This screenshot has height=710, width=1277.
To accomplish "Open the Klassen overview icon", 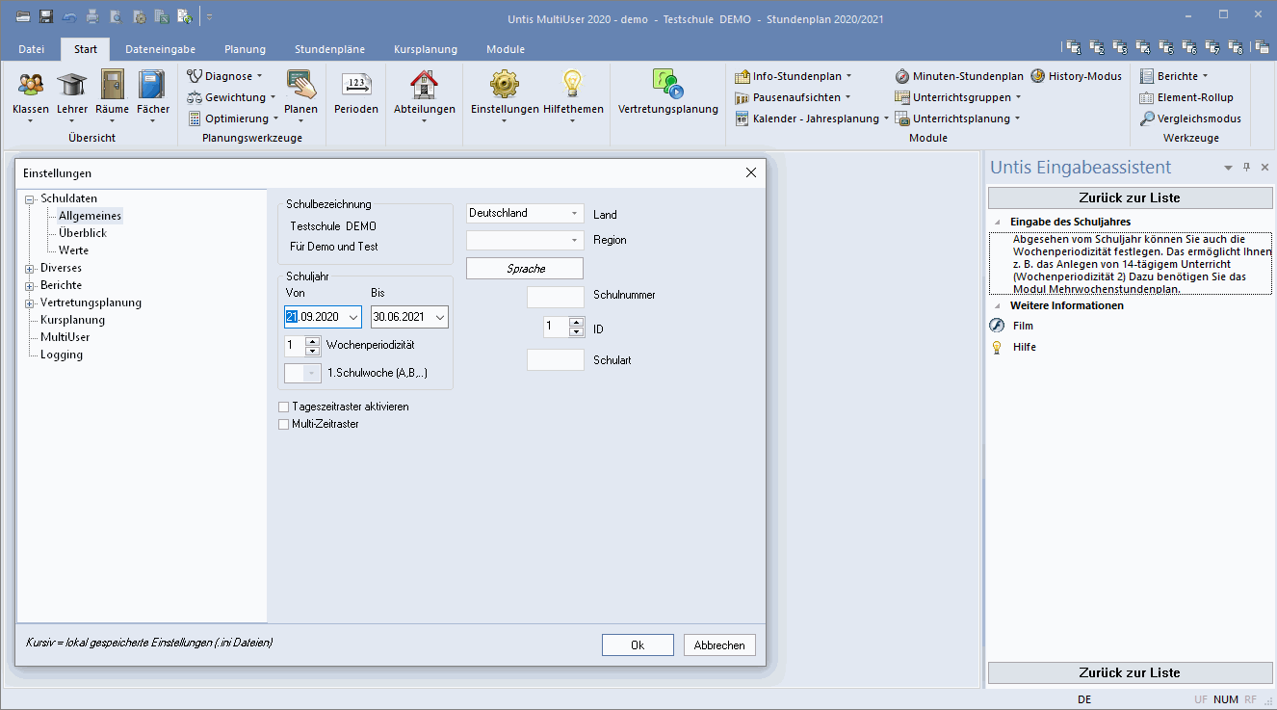I will tap(31, 85).
